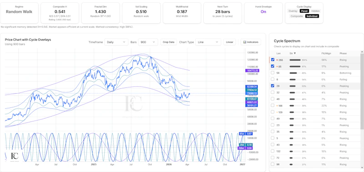Open the Chart Type Line dropdown
Viewport: 364px width, 172px height.
pyautogui.click(x=208, y=42)
